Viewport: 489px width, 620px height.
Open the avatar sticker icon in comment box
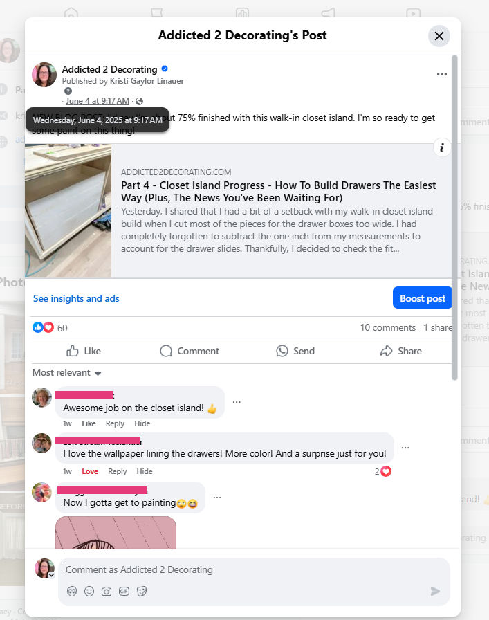pos(71,591)
